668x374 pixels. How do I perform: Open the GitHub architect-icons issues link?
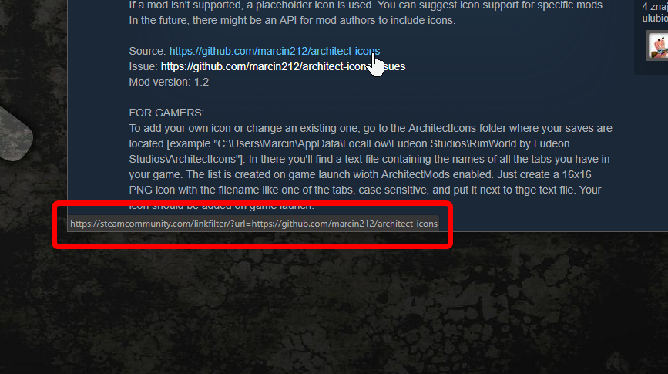[283, 66]
